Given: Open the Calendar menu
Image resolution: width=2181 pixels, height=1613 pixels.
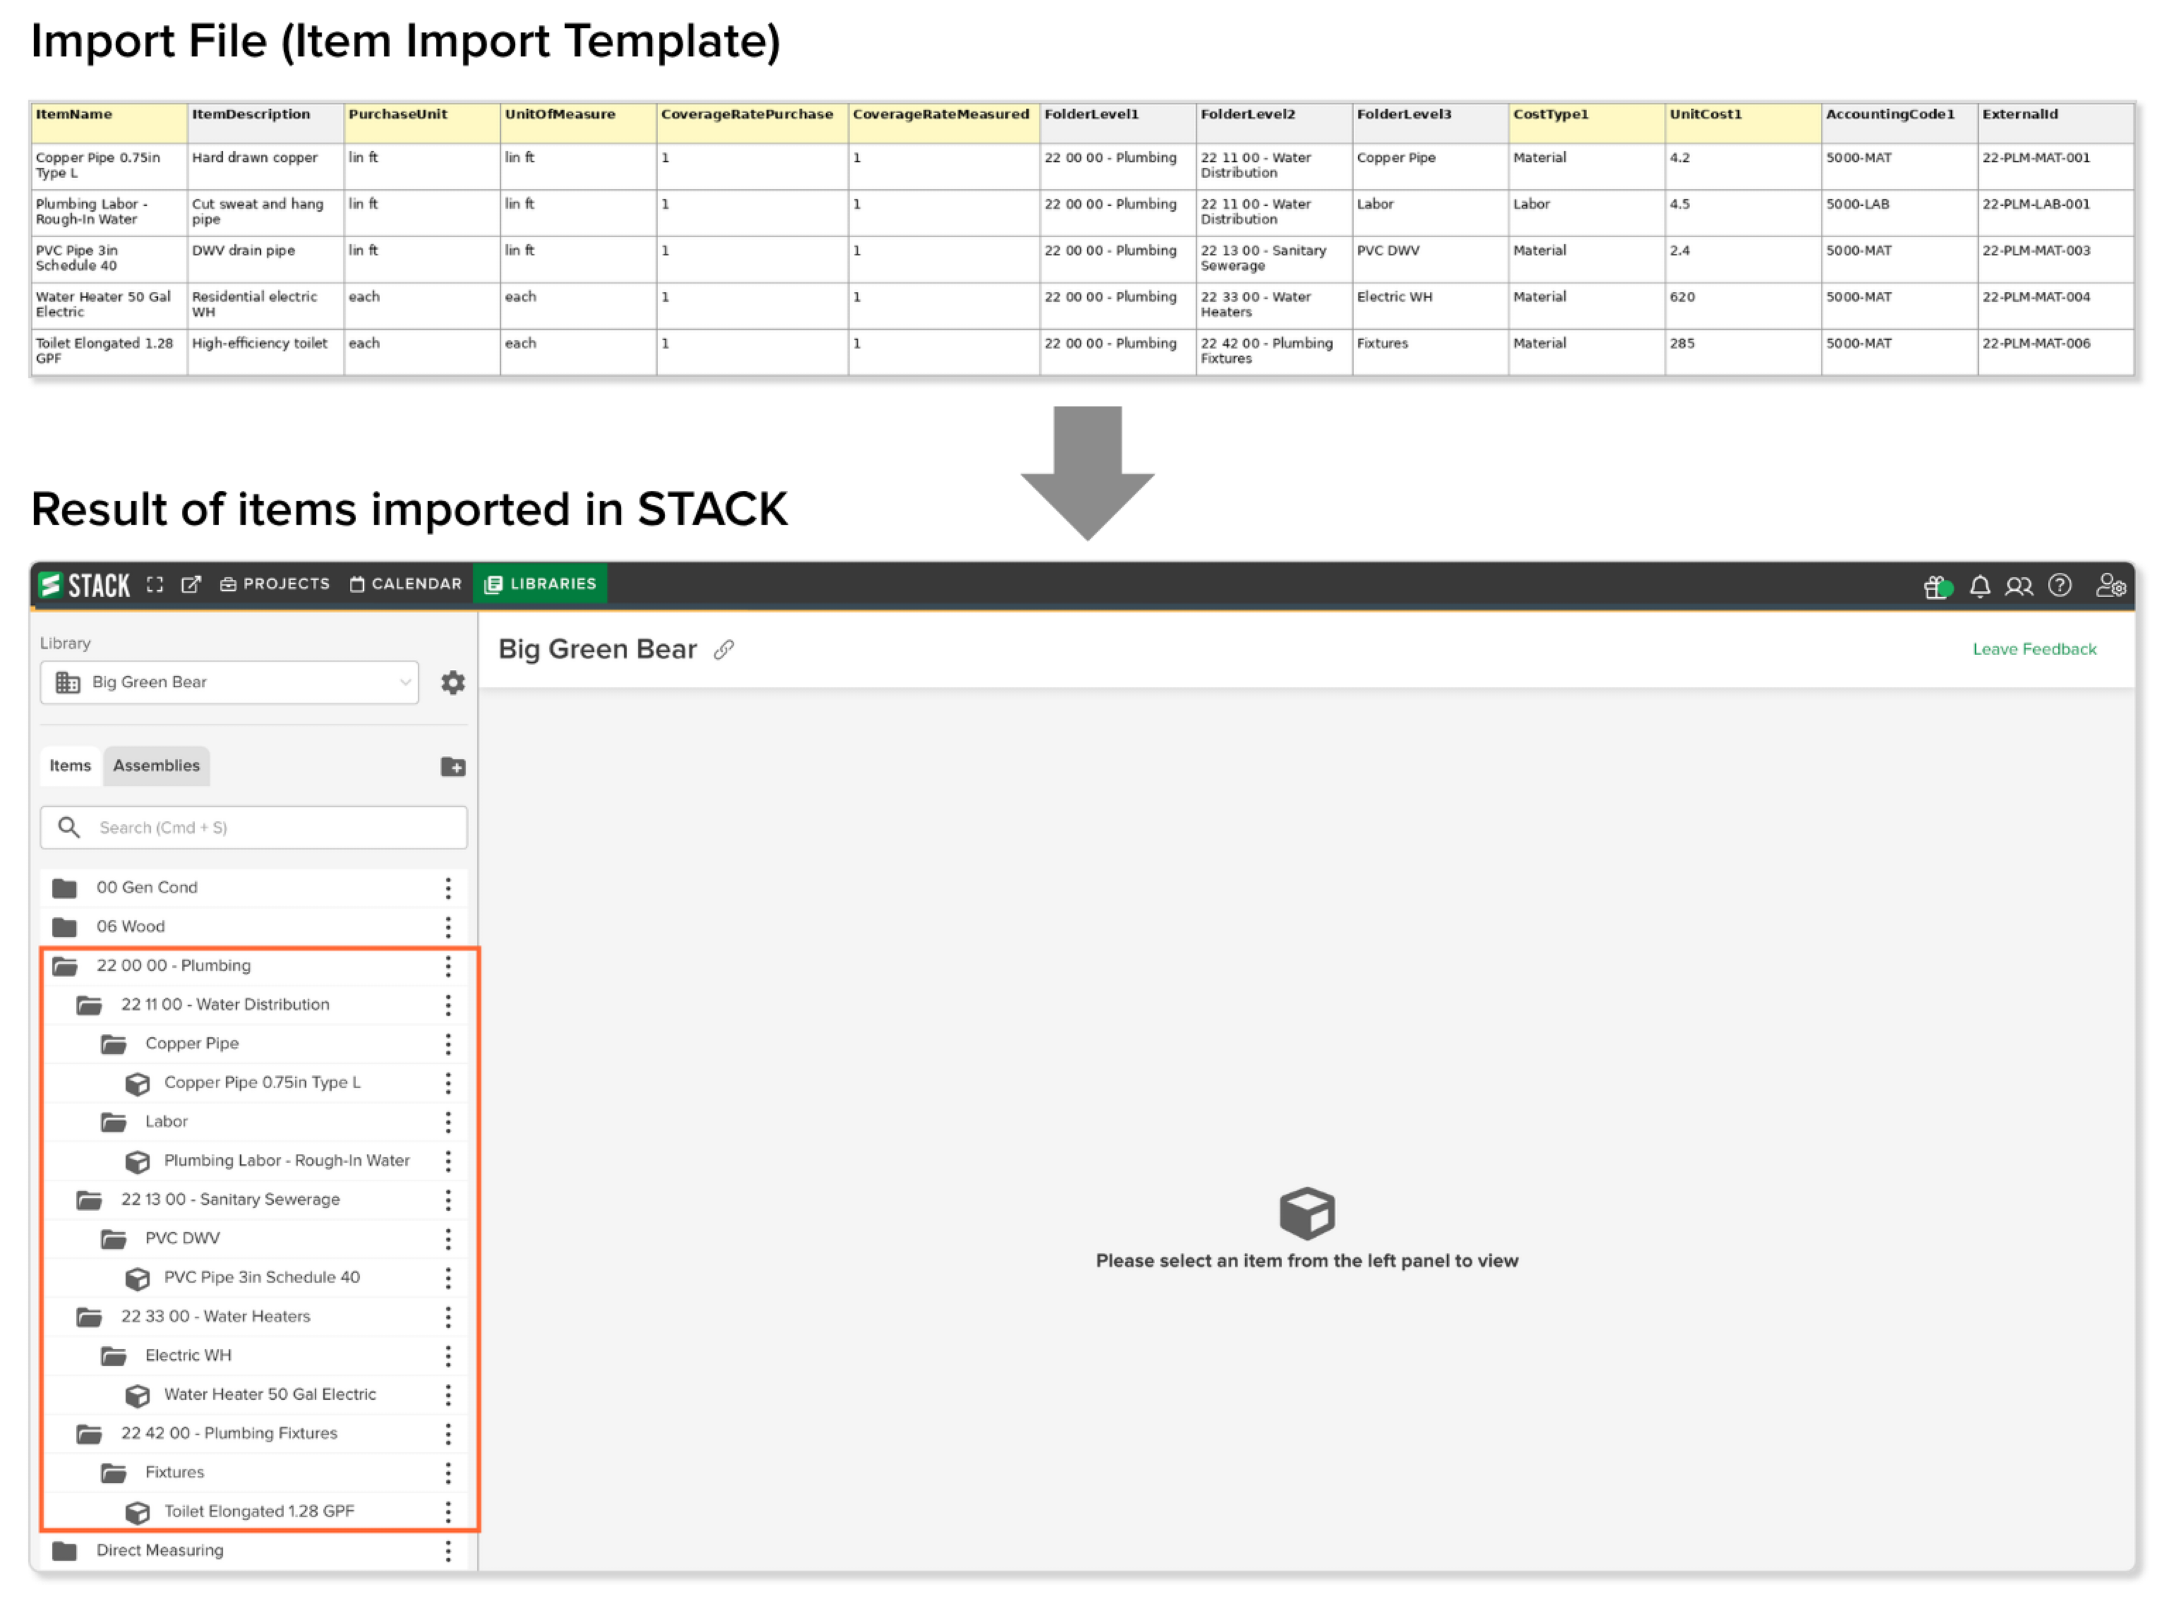Looking at the screenshot, I should [x=405, y=585].
